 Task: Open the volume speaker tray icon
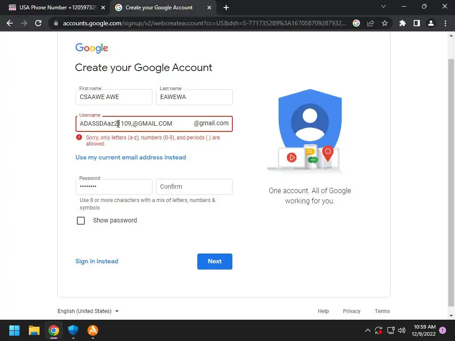[x=402, y=330]
